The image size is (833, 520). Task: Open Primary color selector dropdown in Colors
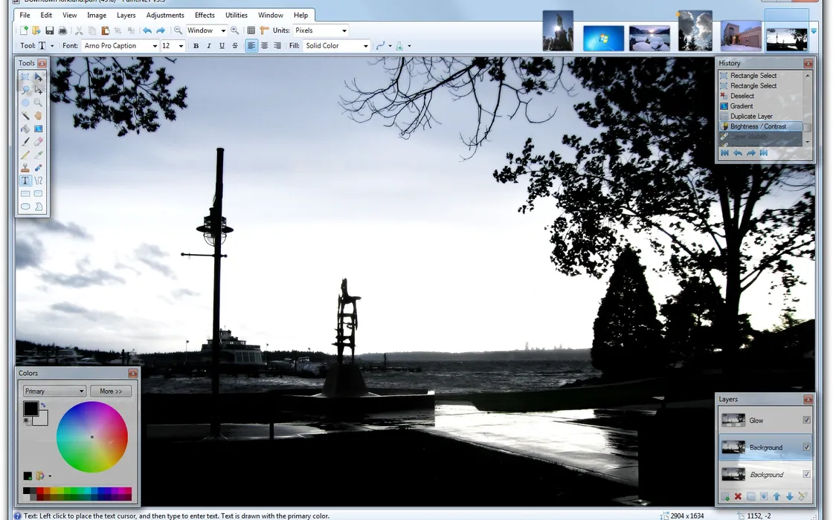[x=54, y=391]
